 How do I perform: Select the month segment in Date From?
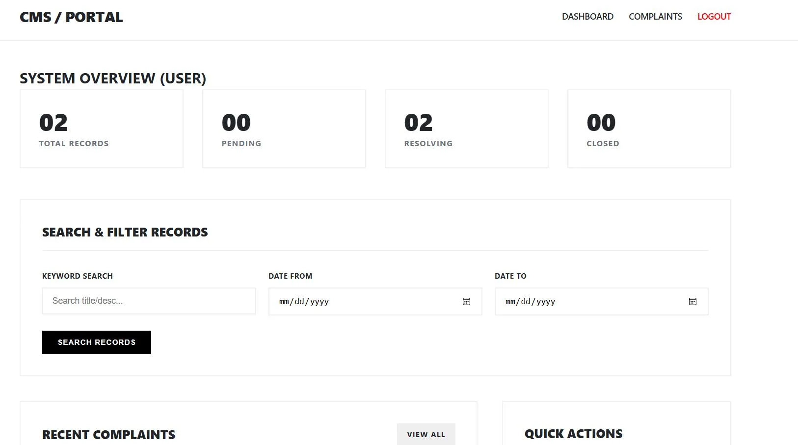point(284,302)
